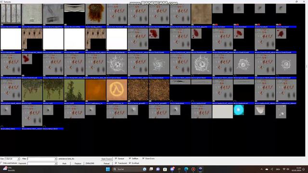The width and height of the screenshot is (308, 173).
Task: Launch the purple Chat app on the taskbar
Action: pos(158,169)
